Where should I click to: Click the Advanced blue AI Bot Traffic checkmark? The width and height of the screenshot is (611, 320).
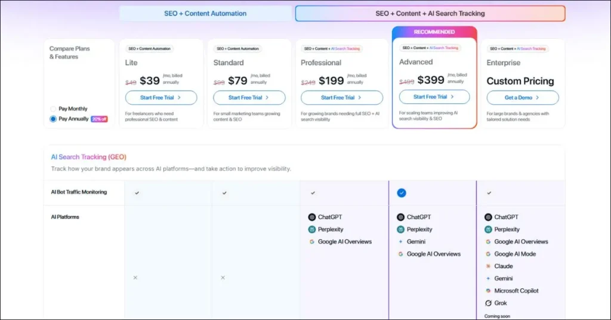click(x=402, y=193)
